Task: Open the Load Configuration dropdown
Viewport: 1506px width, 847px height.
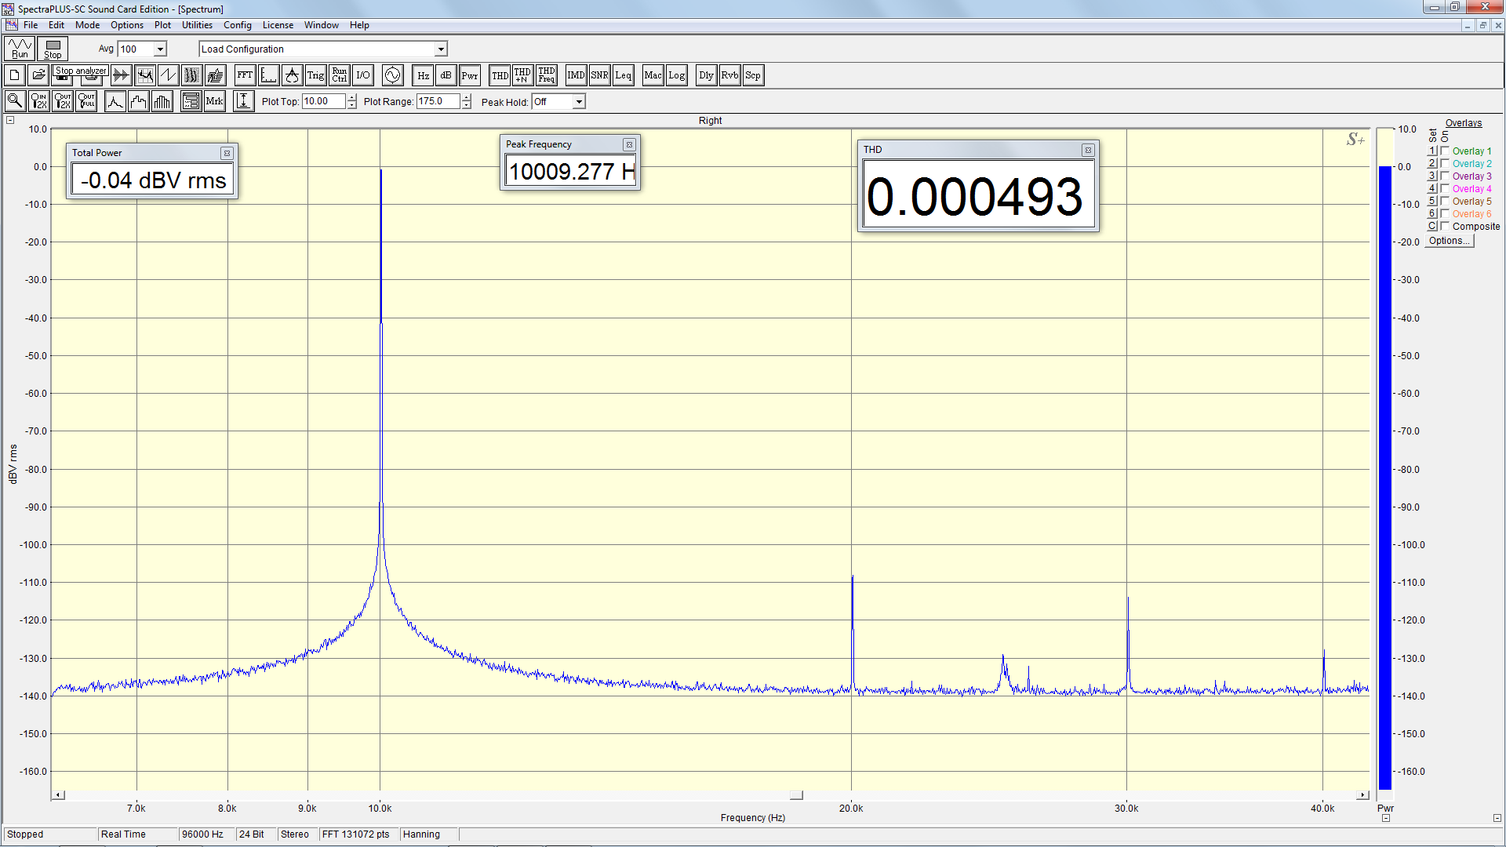Action: point(441,49)
